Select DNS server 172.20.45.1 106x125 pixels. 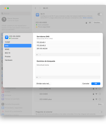[68, 42]
